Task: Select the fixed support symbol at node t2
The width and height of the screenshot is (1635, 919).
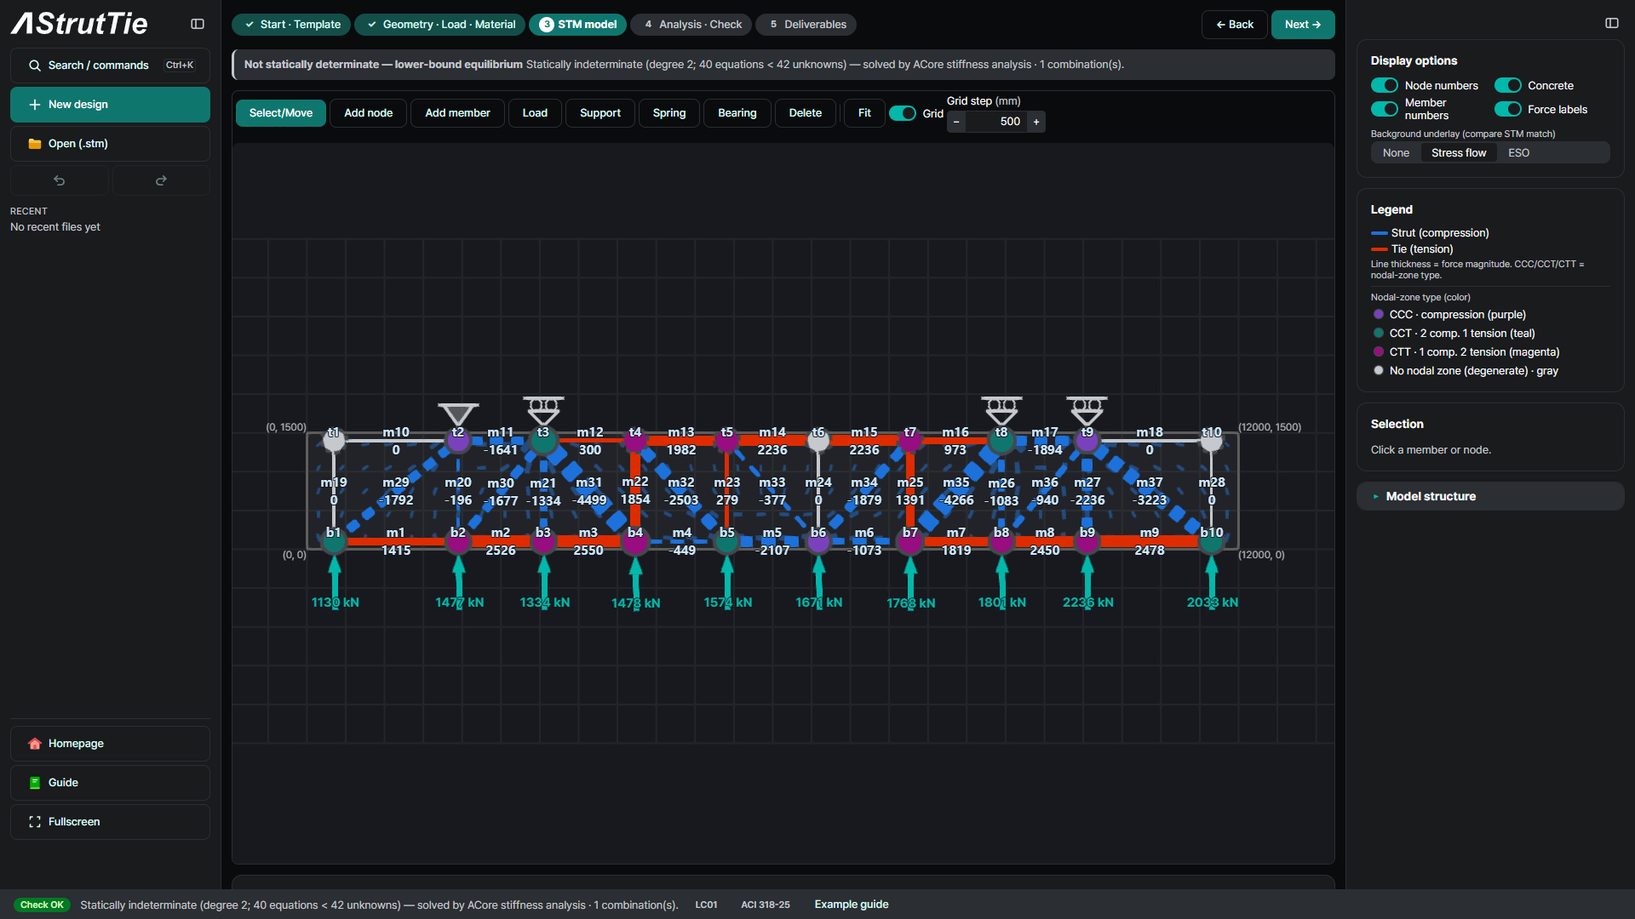Action: pos(458,414)
